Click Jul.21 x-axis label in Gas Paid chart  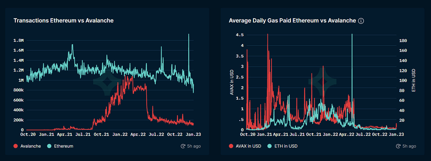click(x=297, y=134)
